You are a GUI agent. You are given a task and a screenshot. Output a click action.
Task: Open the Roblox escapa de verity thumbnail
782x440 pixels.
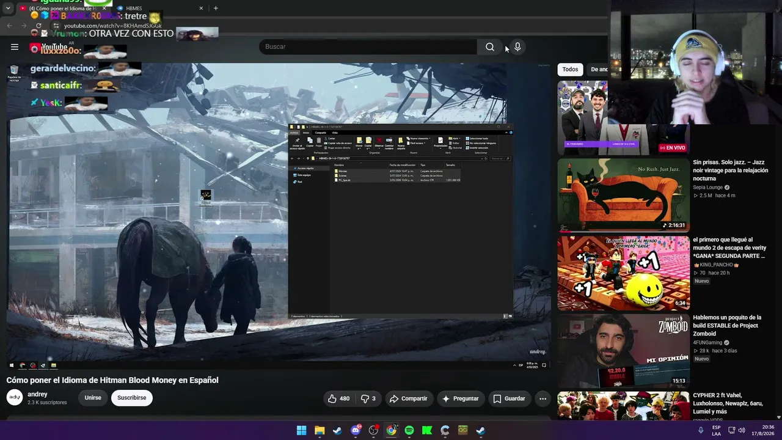[623, 273]
